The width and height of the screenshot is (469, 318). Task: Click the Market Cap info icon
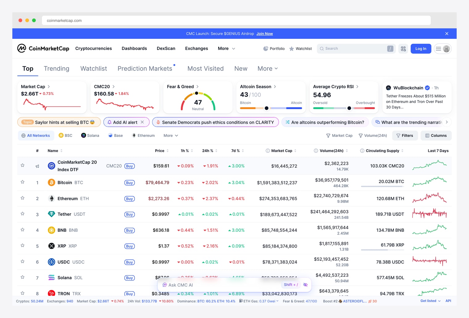[x=268, y=151]
